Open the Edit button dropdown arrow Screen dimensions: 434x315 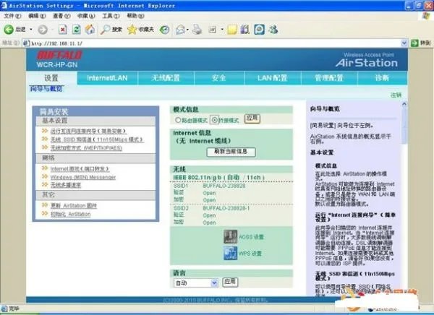click(222, 30)
